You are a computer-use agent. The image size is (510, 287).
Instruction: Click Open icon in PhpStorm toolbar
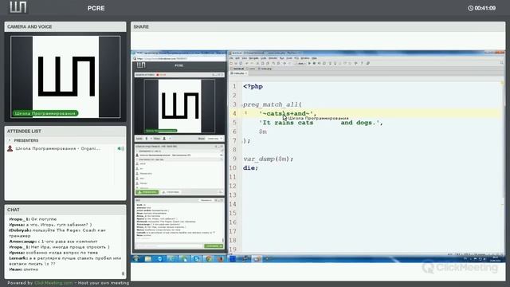pyautogui.click(x=231, y=64)
